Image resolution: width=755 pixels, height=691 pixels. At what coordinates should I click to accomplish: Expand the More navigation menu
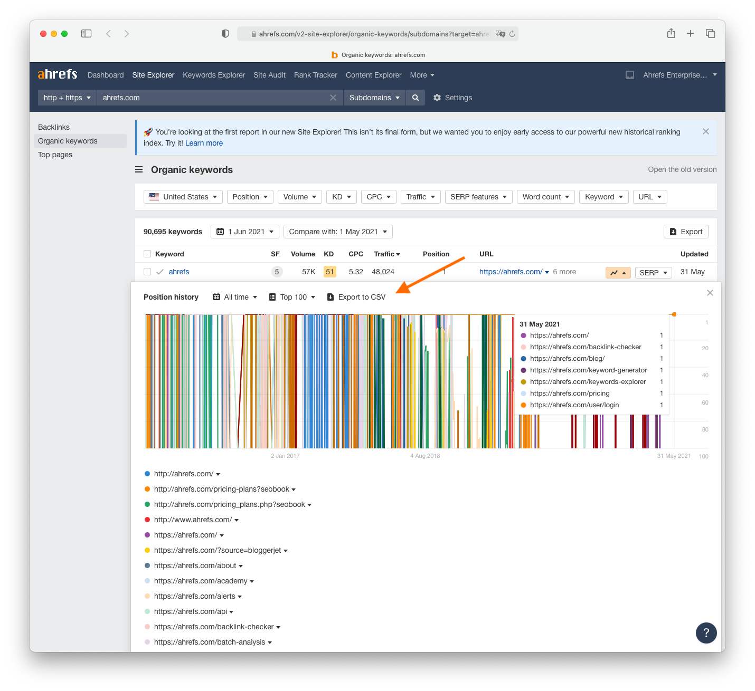click(422, 75)
